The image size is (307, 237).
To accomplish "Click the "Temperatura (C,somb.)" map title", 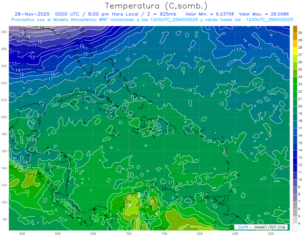I will 156,6.
